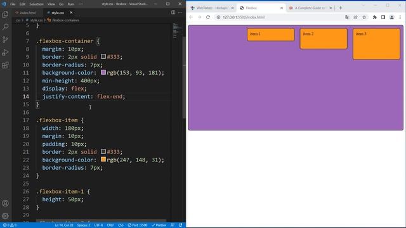Open the Run and Debug view

(5, 53)
